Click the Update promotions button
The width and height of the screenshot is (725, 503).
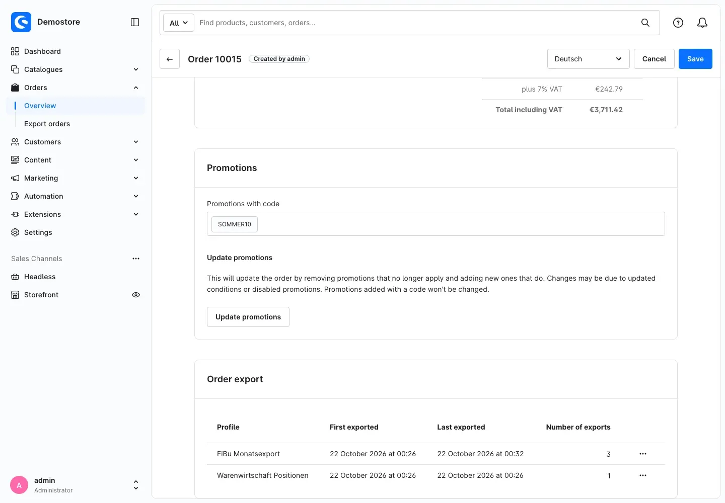coord(248,317)
